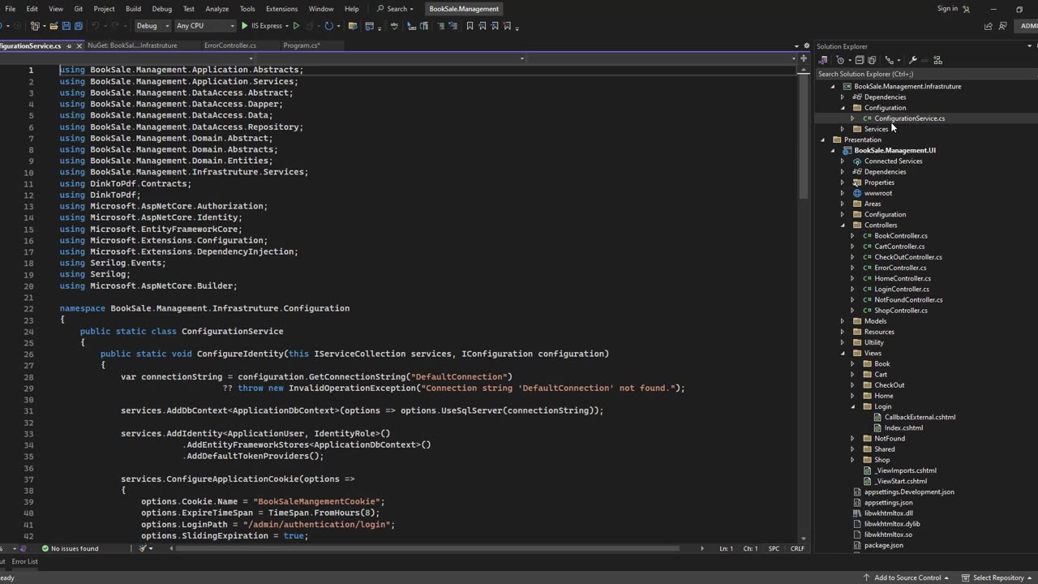Open the Build menu
The width and height of the screenshot is (1038, 584).
point(133,9)
